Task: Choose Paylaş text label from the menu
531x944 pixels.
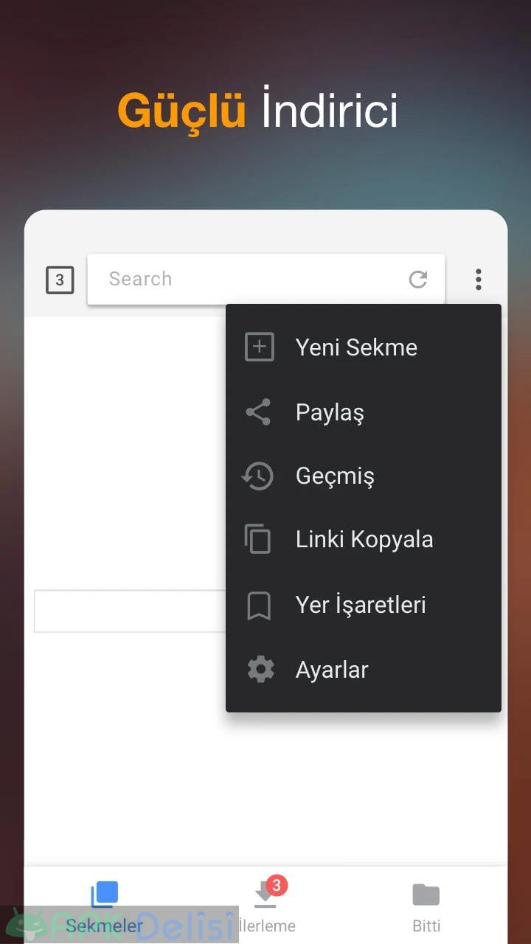Action: [330, 412]
